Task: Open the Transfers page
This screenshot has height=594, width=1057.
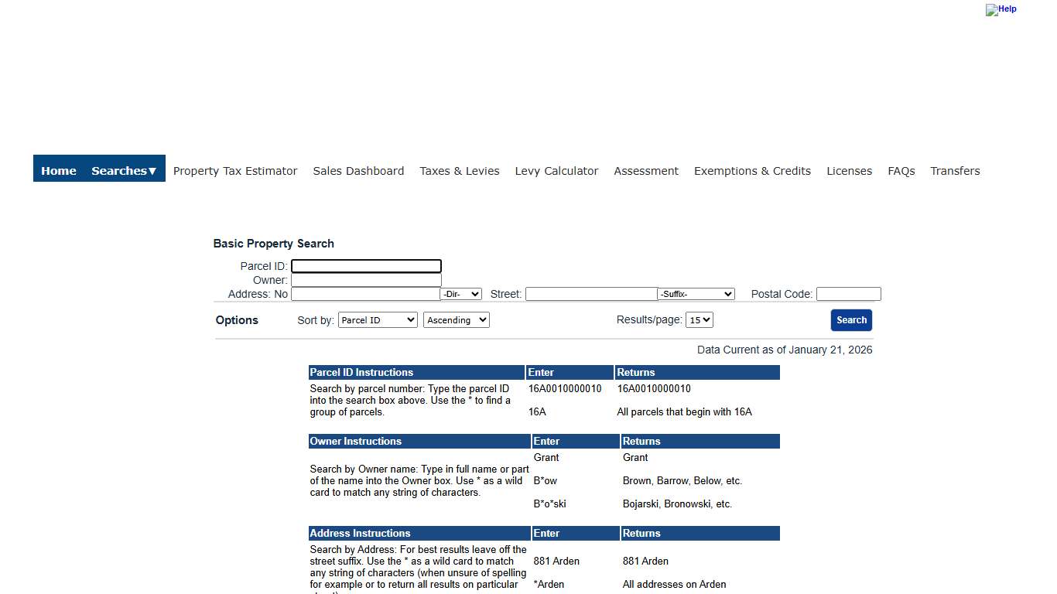Action: (x=955, y=170)
